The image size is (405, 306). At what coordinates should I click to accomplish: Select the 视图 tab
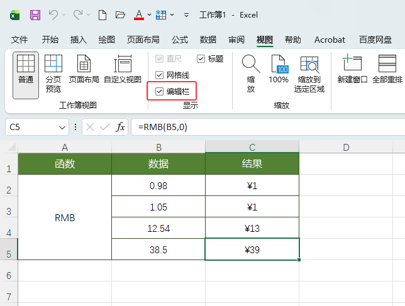click(265, 40)
